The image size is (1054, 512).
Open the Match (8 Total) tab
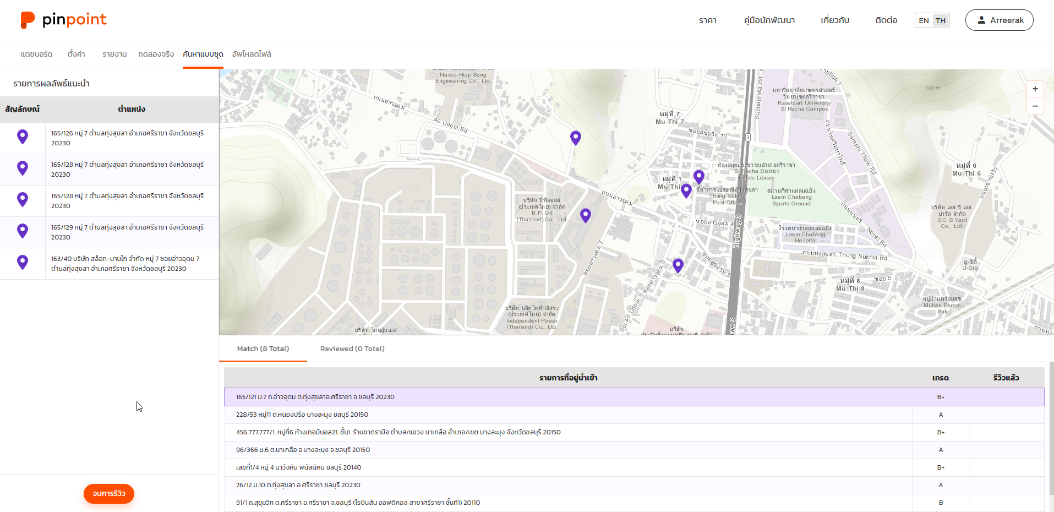tap(263, 348)
